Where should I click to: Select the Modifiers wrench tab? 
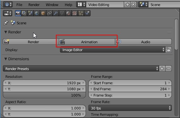tap(56, 13)
